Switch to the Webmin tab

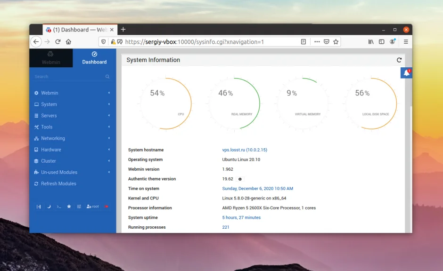point(51,58)
